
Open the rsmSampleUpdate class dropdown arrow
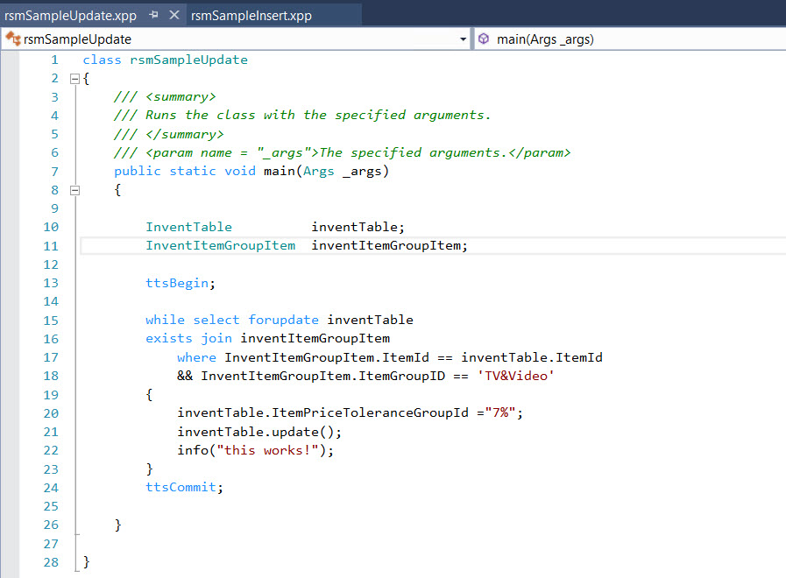[x=464, y=39]
